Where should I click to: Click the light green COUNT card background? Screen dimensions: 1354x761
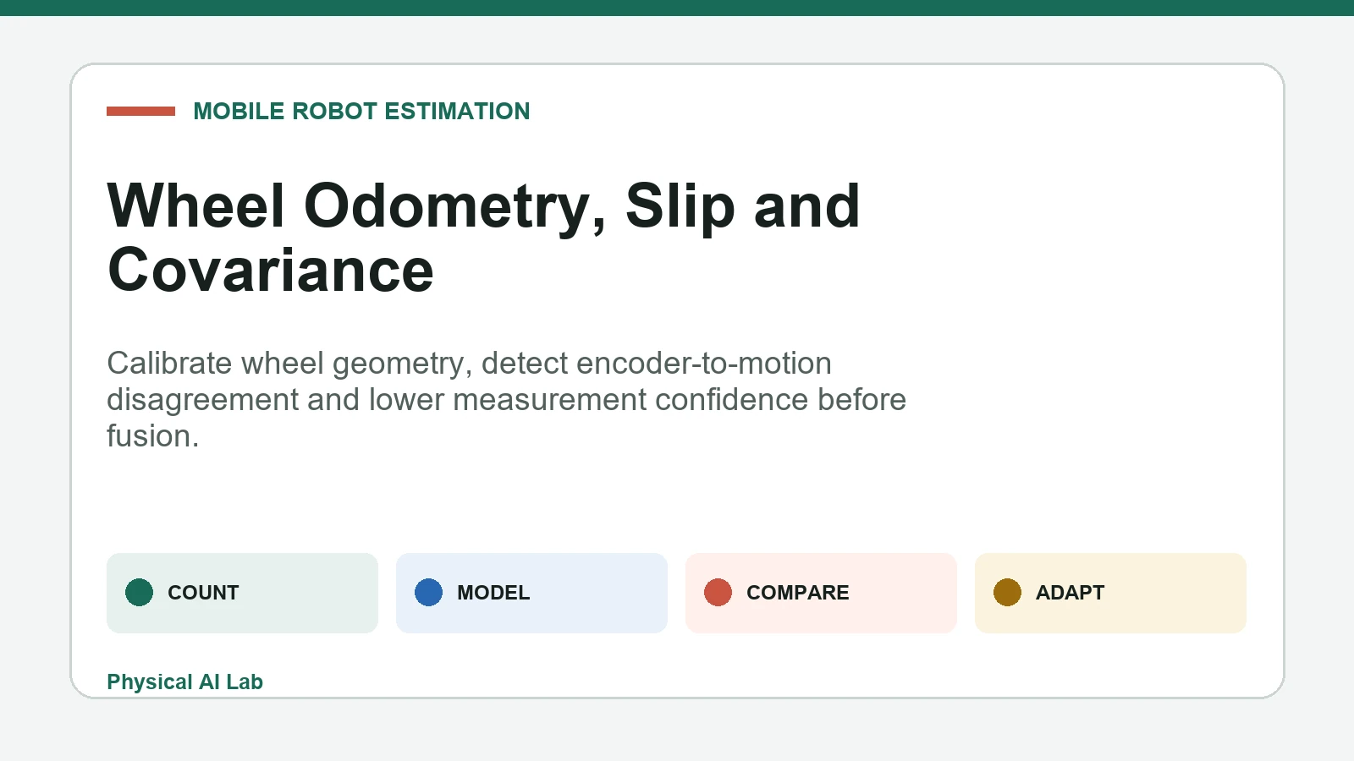pyautogui.click(x=242, y=593)
